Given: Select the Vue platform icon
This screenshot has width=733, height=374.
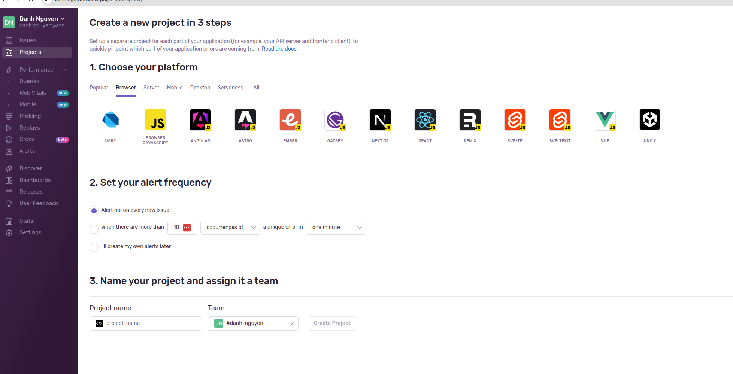Looking at the screenshot, I should pyautogui.click(x=605, y=120).
